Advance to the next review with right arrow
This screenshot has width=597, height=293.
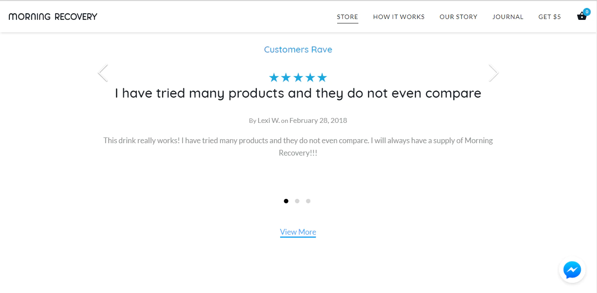tap(494, 73)
